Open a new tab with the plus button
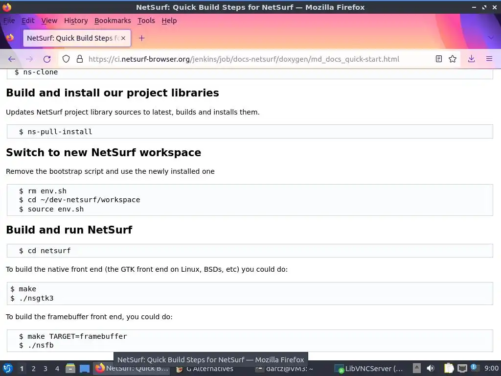 coord(141,38)
